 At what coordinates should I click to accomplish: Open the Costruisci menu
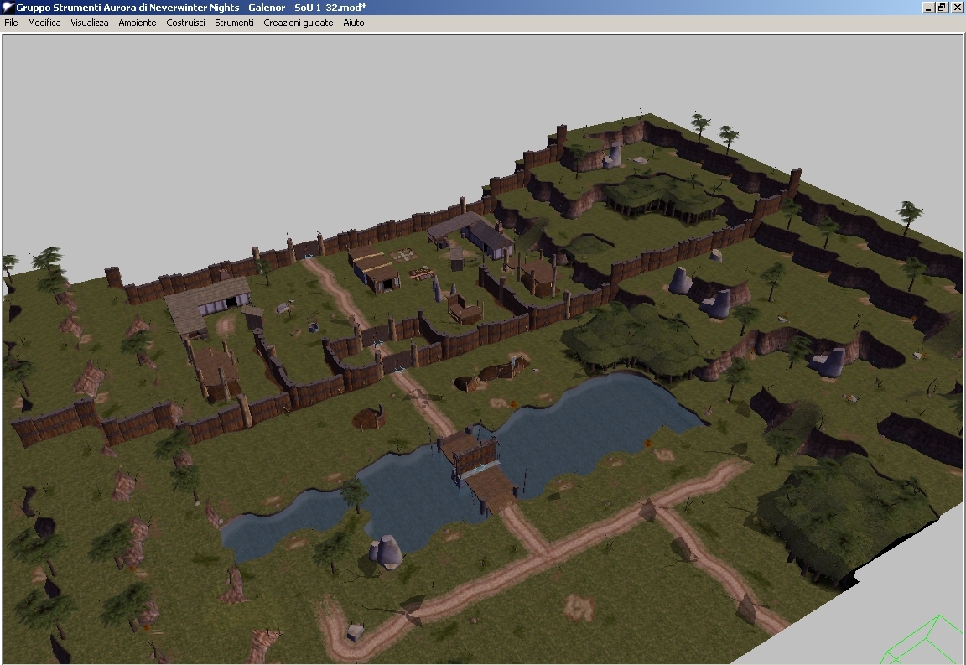(x=185, y=23)
